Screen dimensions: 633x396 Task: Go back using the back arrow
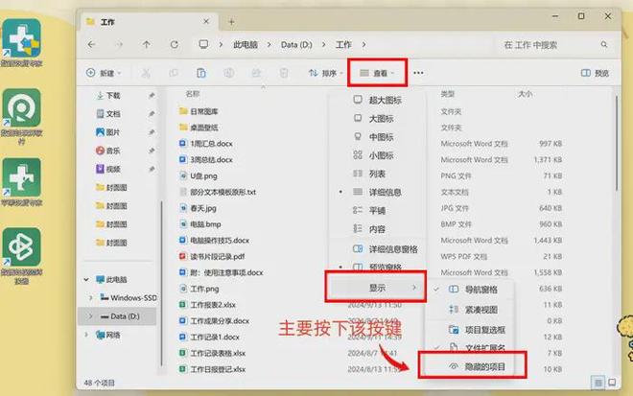[x=92, y=44]
